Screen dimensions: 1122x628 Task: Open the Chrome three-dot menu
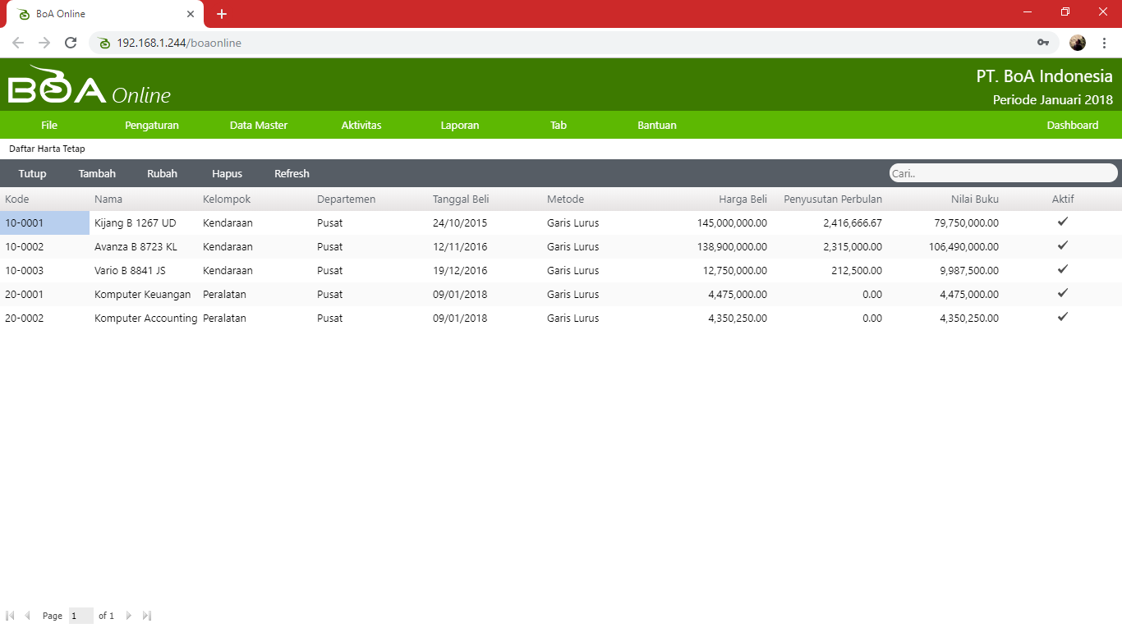pos(1104,43)
